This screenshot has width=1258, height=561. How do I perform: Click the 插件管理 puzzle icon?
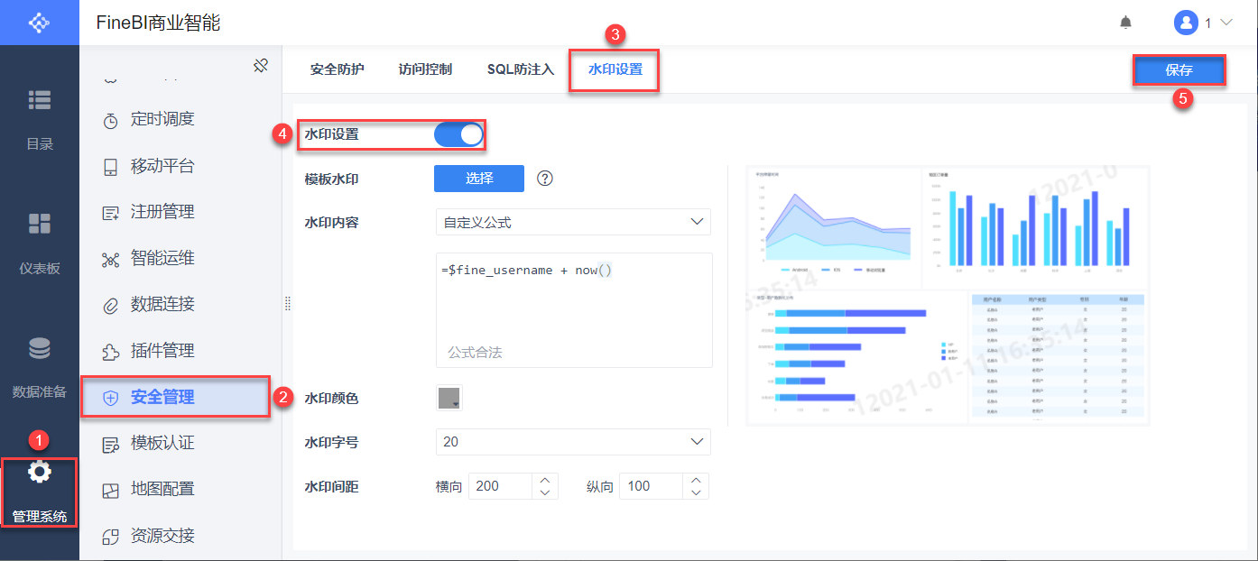coord(111,352)
